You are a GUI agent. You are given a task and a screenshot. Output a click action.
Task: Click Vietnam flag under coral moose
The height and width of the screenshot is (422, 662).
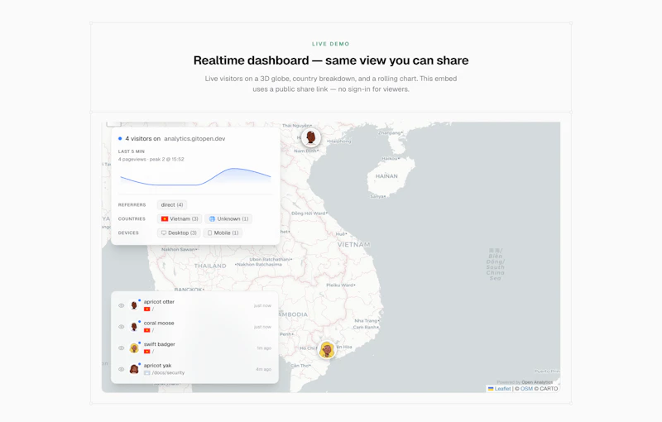point(147,330)
